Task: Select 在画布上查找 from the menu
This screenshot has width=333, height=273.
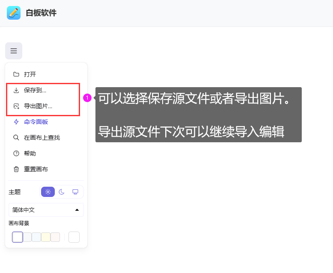Action: click(42, 138)
